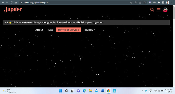Click the page vertical scrollbar thumb
The width and height of the screenshot is (175, 94).
(174, 13)
